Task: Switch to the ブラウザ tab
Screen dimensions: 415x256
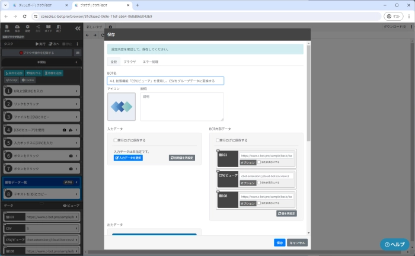Action: tap(130, 62)
